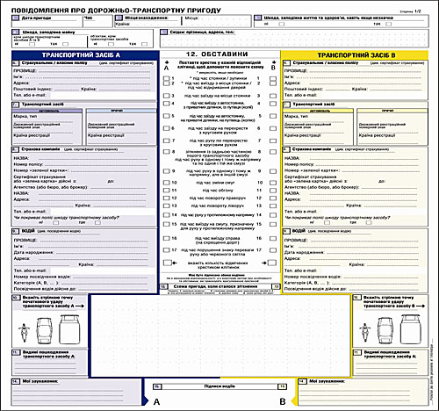The height and width of the screenshot is (411, 439).
Task: Check circumstance 1 box for vehicle A
Action: click(166, 78)
